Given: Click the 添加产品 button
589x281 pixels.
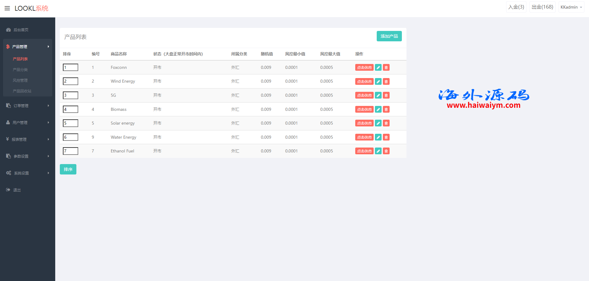Looking at the screenshot, I should click(x=389, y=36).
